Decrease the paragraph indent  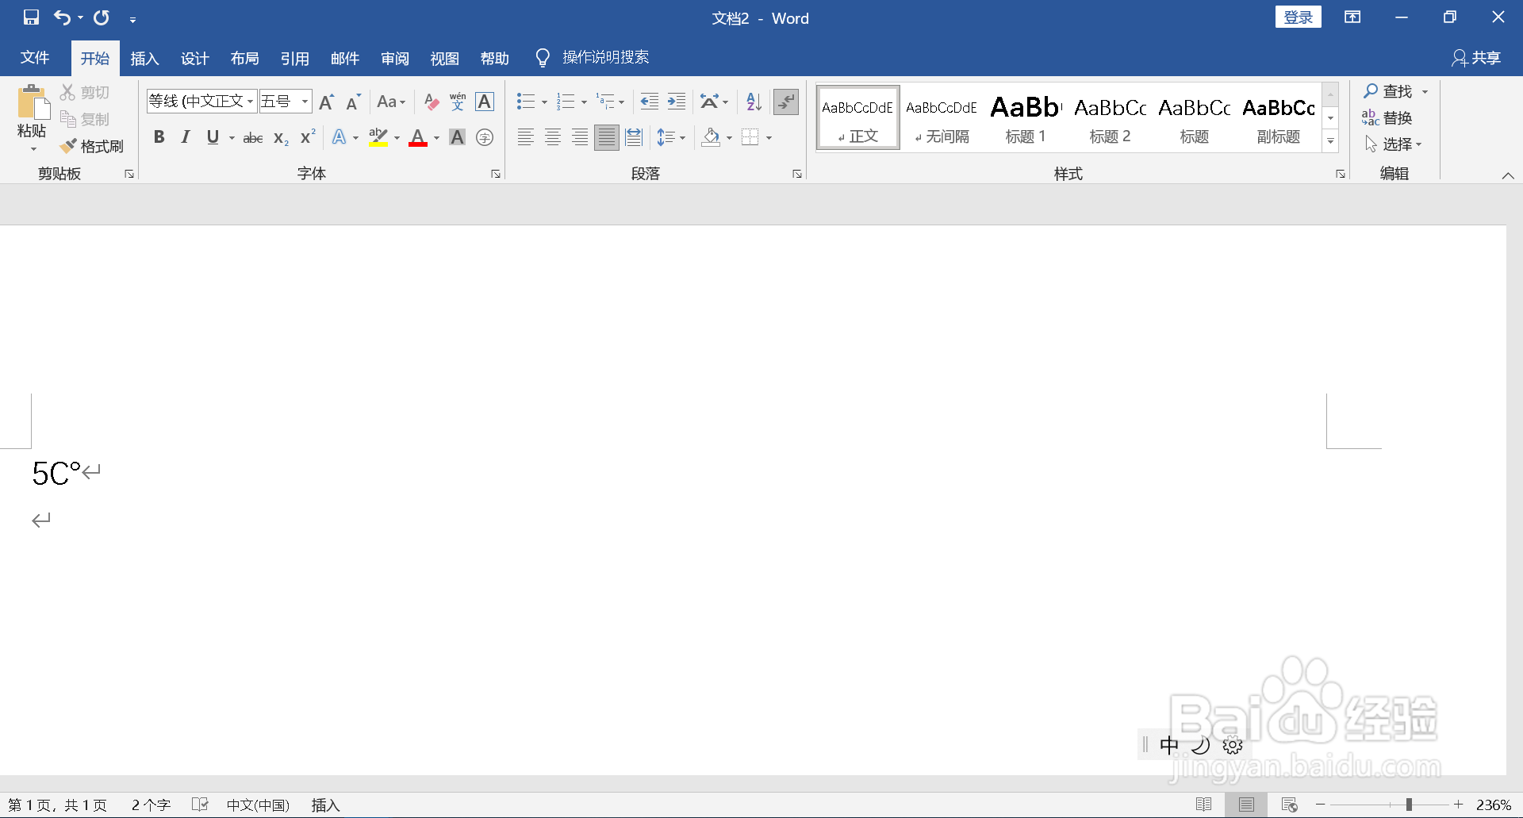click(649, 102)
